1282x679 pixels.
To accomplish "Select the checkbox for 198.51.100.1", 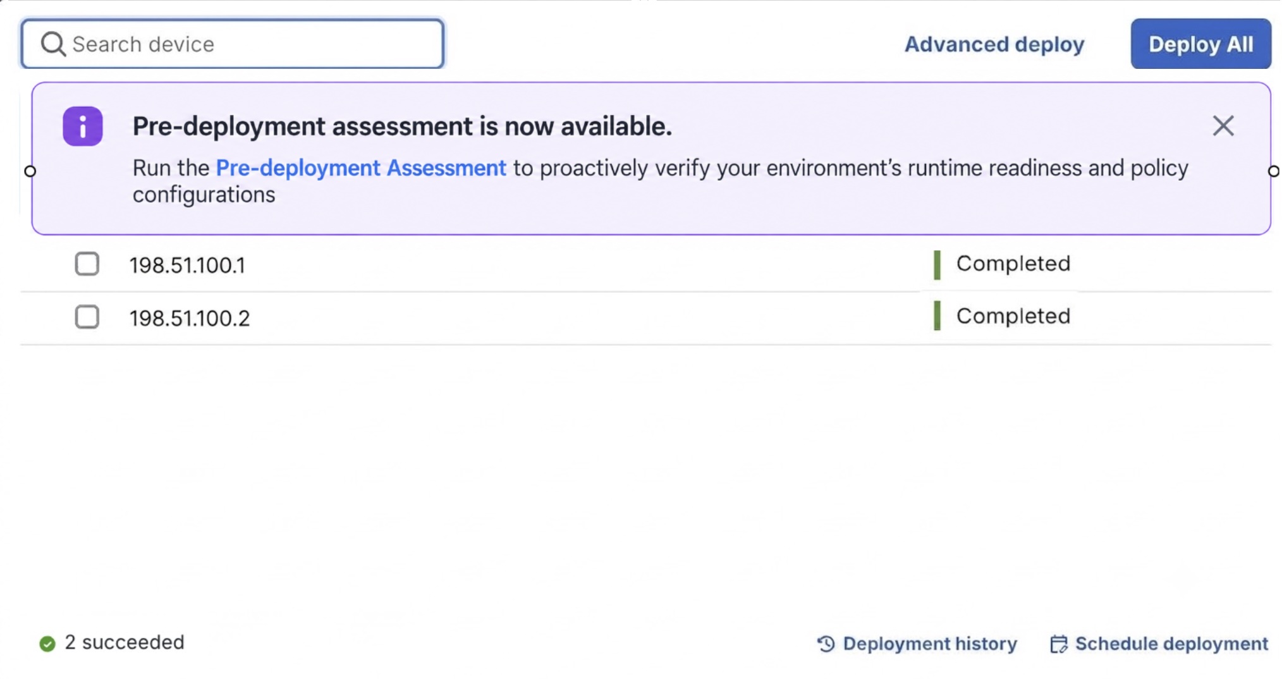I will tap(87, 264).
